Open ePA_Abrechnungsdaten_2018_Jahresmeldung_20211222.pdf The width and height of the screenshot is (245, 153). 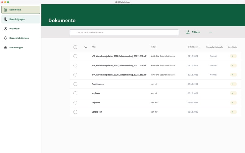[119, 56]
